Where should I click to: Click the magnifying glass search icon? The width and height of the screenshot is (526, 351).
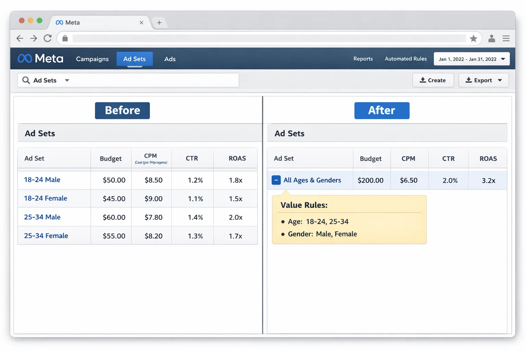[26, 80]
